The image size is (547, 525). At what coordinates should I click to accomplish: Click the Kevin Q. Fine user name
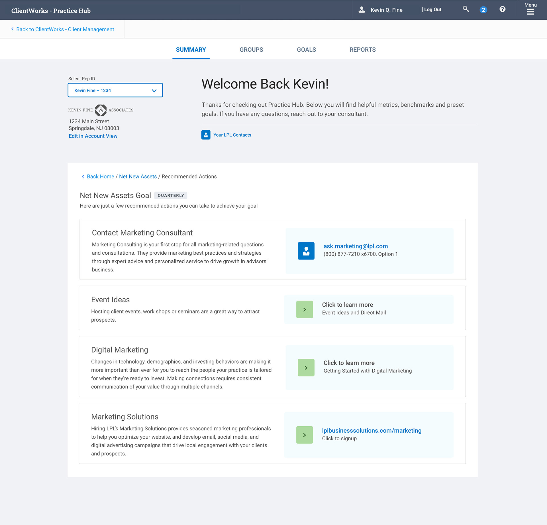pyautogui.click(x=387, y=10)
